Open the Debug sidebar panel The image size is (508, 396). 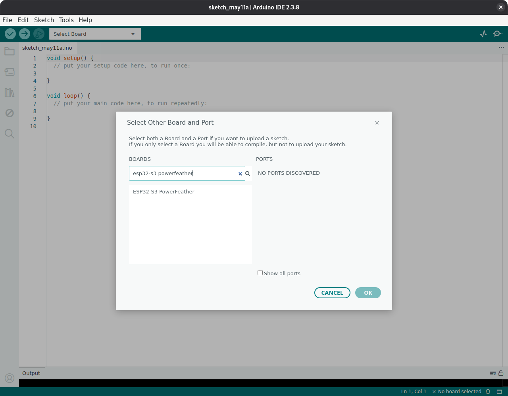point(10,113)
